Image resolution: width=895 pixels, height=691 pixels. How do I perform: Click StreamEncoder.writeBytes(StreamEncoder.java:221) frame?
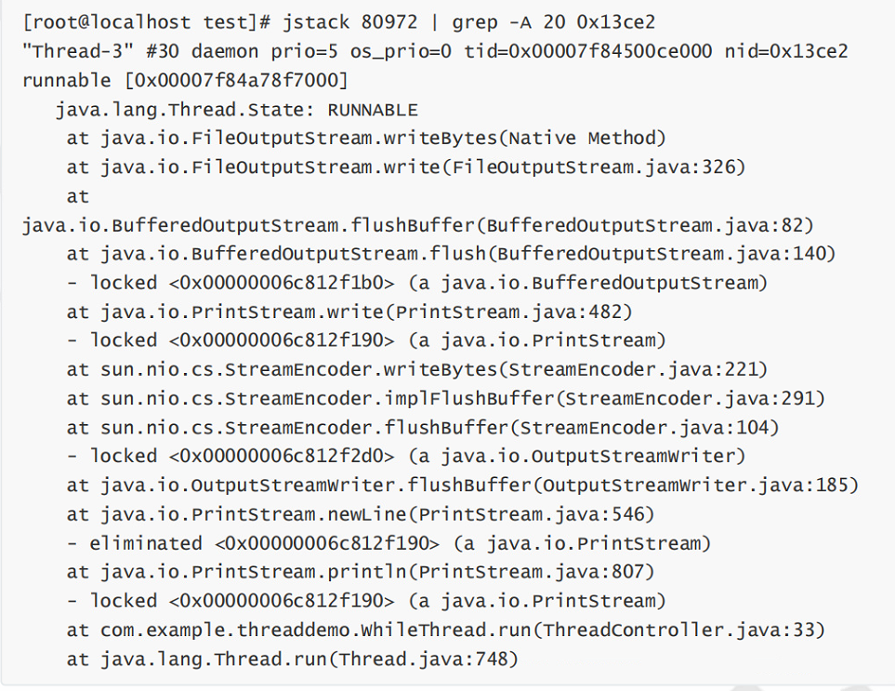pyautogui.click(x=417, y=369)
